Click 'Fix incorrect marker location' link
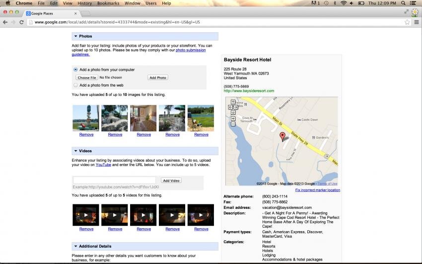 (x=318, y=190)
